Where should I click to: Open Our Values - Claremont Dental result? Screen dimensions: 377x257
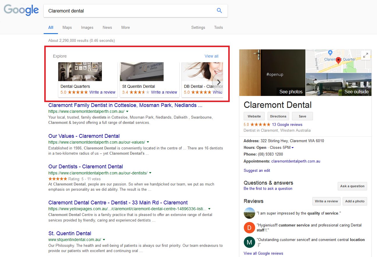[x=84, y=136]
